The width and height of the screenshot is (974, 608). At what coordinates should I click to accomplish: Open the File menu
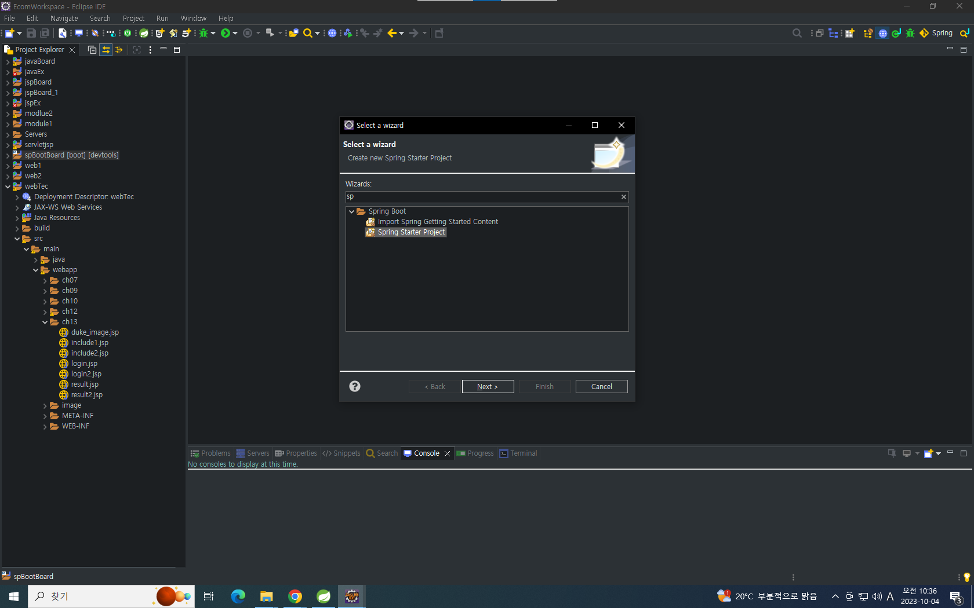(x=9, y=19)
